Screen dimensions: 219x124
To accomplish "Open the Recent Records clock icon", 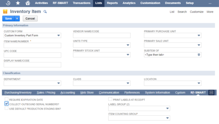I will [x=8, y=3].
